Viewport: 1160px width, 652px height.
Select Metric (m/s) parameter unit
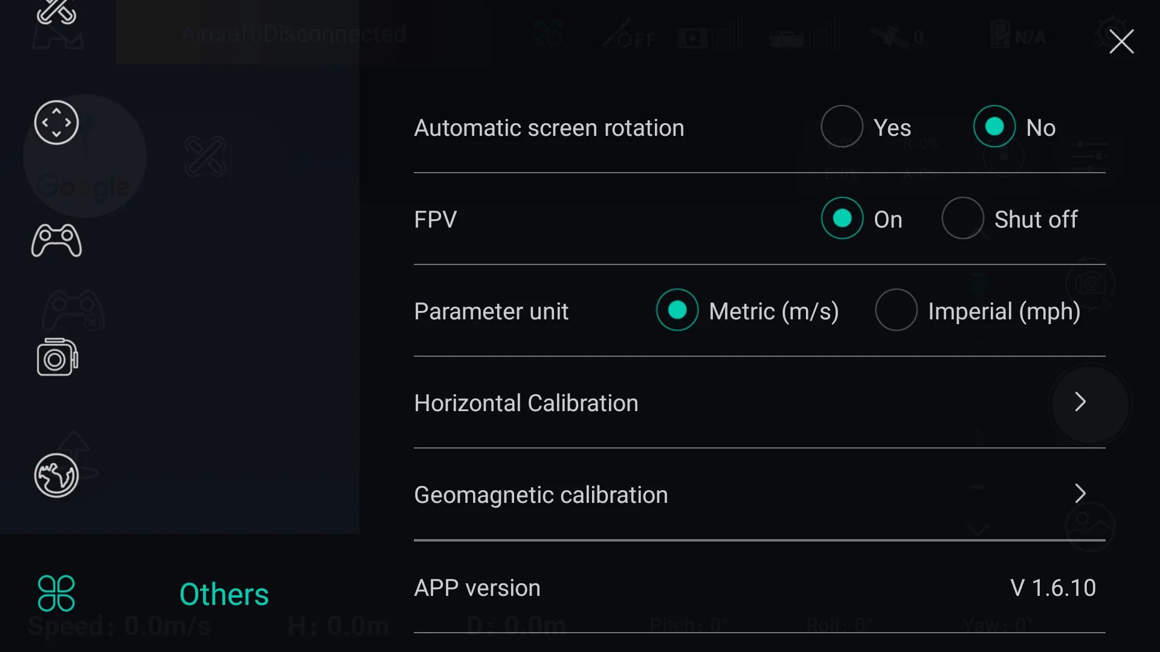(x=677, y=310)
